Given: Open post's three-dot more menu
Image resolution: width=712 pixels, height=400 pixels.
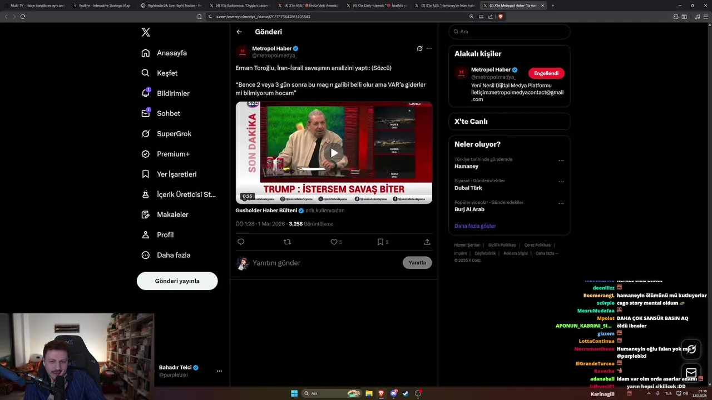Looking at the screenshot, I should pos(429,49).
